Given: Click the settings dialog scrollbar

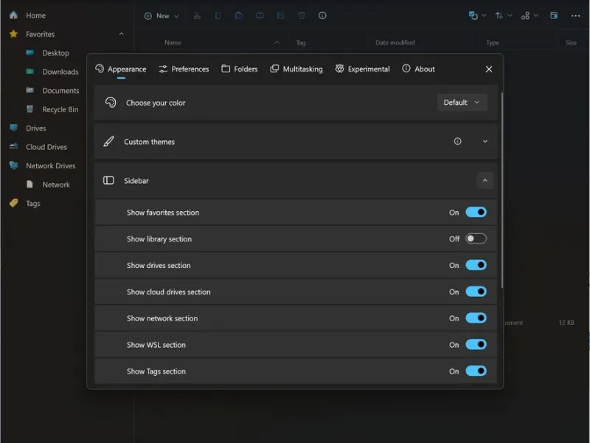Looking at the screenshot, I should click(x=502, y=190).
